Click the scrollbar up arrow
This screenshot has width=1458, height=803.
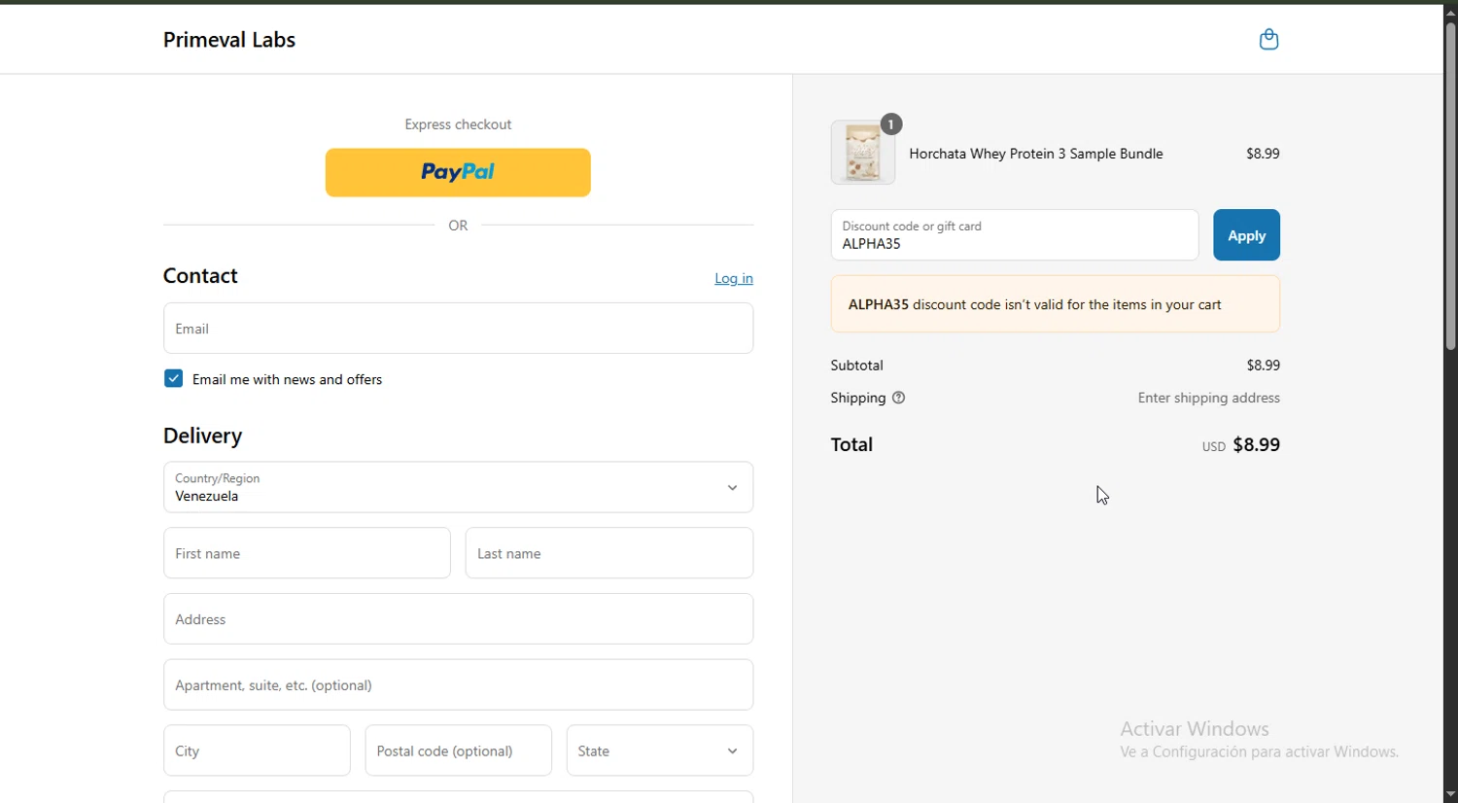1450,12
